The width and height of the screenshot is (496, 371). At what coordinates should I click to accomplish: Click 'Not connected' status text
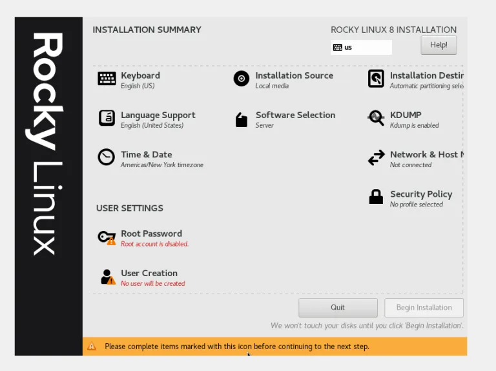coord(411,165)
